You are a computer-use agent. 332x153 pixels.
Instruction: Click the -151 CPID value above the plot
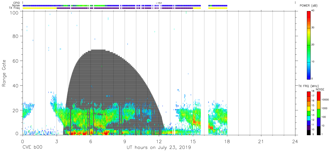click(x=159, y=3)
